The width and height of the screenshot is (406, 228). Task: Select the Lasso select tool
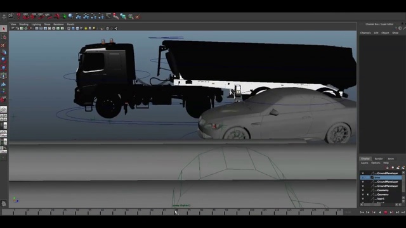(x=4, y=37)
